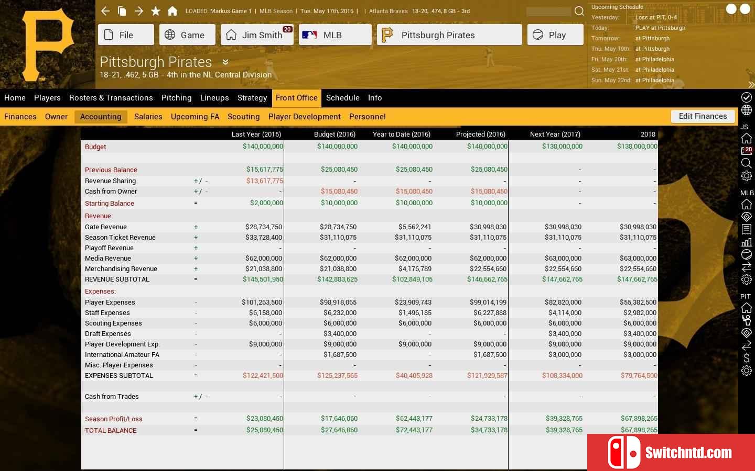Screen dimensions: 755x471
Task: Open the news list icon under MLB
Action: (x=747, y=229)
